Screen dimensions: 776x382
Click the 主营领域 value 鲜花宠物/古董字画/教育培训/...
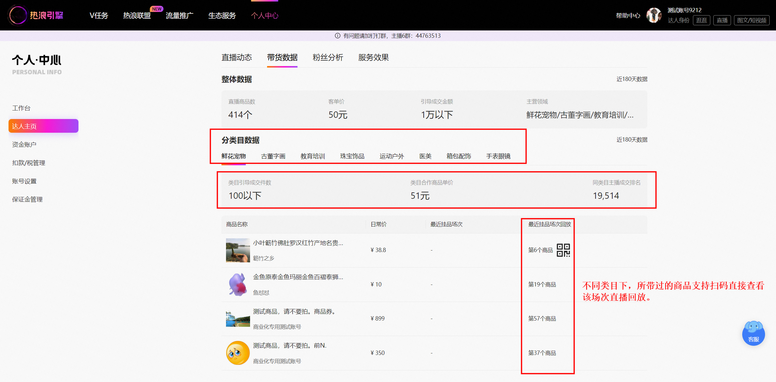(x=580, y=115)
